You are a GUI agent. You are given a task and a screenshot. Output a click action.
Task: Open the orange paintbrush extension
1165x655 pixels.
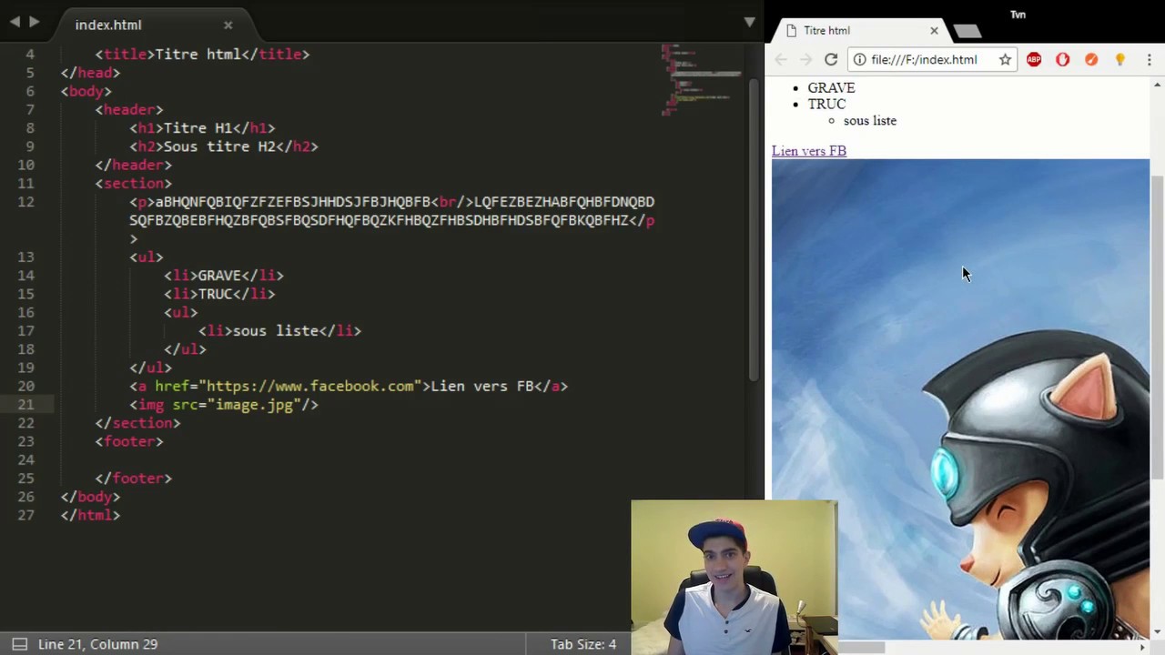point(1091,59)
